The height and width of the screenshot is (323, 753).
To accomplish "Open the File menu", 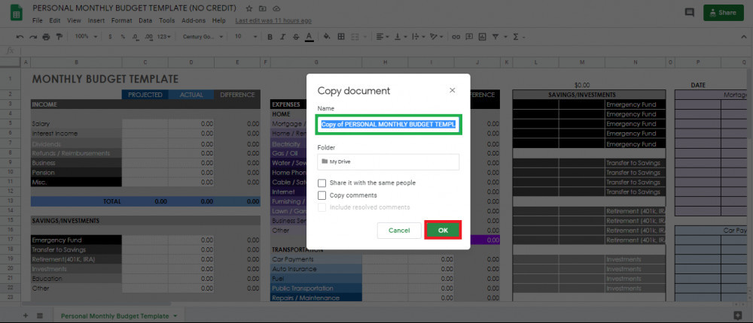I will point(38,20).
